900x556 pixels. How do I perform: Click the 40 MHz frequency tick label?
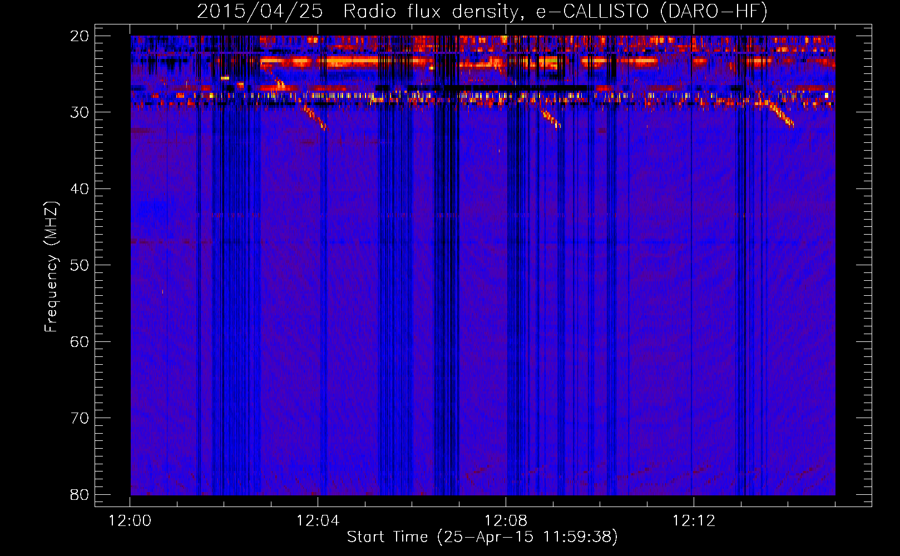[x=80, y=188]
